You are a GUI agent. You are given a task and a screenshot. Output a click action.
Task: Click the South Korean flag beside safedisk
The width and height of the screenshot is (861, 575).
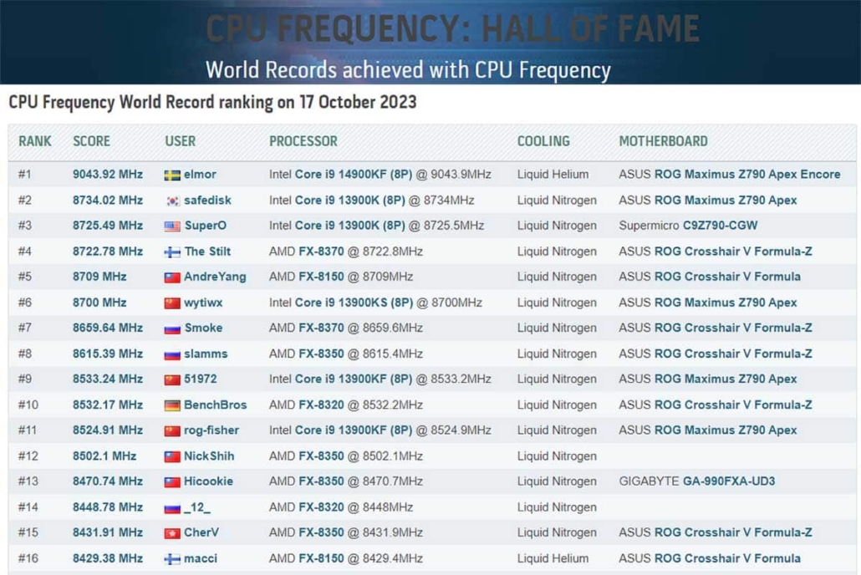172,201
